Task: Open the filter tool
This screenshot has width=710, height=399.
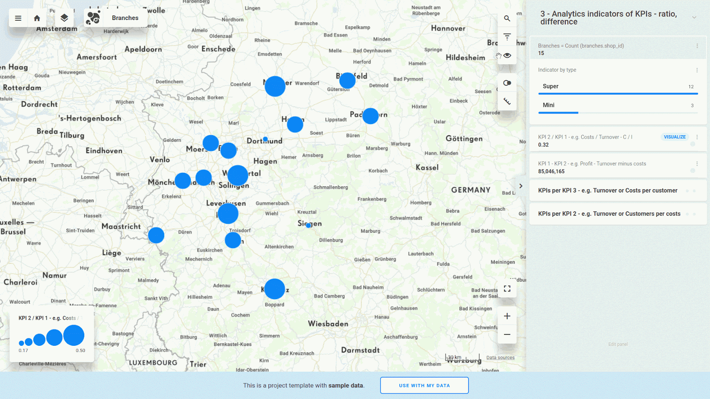Action: 507,37
